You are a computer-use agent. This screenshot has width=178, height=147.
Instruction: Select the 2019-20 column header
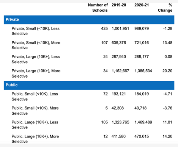coord(119,5)
